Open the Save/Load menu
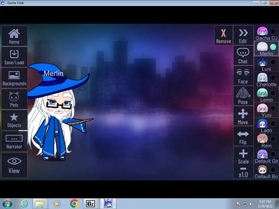Viewport: 279px width, 209px height. pos(14,57)
